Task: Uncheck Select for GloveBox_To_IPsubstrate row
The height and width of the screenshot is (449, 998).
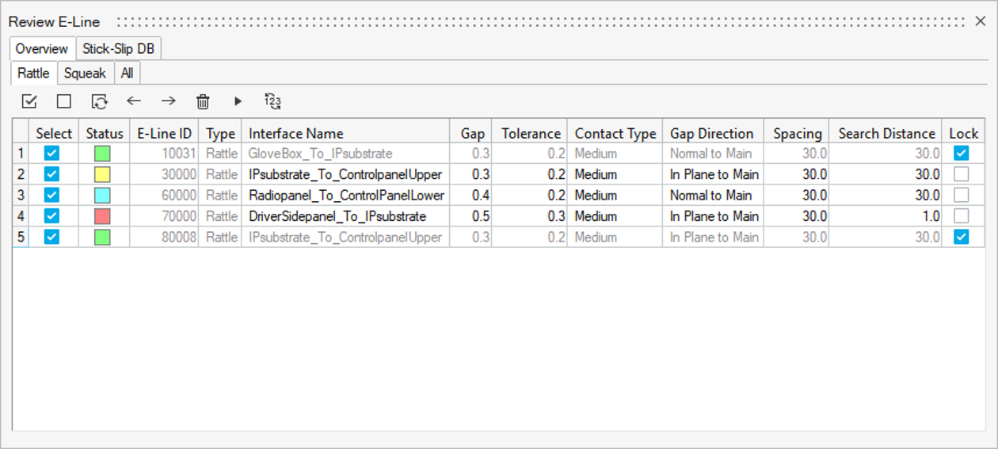Action: point(51,154)
